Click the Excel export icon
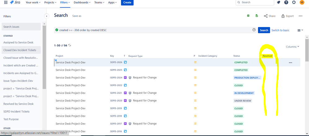This screenshot has width=309, height=136. [249, 16]
